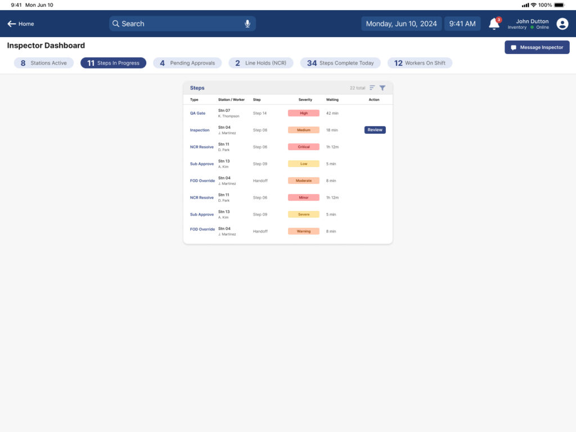Activate the microphone voice search
The height and width of the screenshot is (432, 576).
pos(247,24)
